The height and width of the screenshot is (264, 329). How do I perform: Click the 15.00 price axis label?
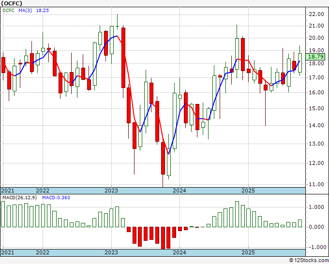(316, 108)
